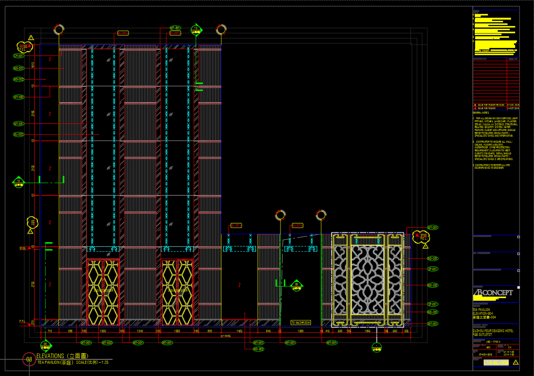Select the 08 drawing number circle by ELEVATIONS
This screenshot has height=376, width=534.
tap(29, 359)
